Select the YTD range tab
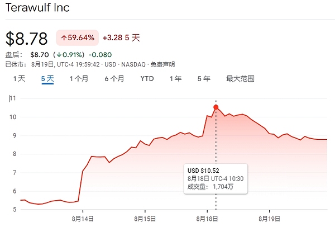335x227 pixels. [147, 79]
